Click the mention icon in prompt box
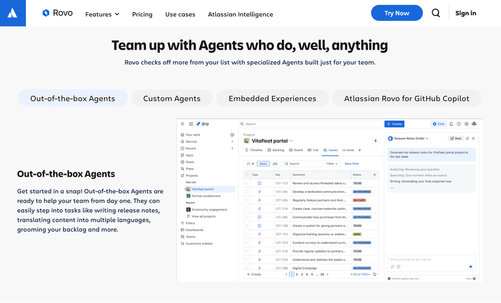This screenshot has width=501, height=303. pos(398,267)
